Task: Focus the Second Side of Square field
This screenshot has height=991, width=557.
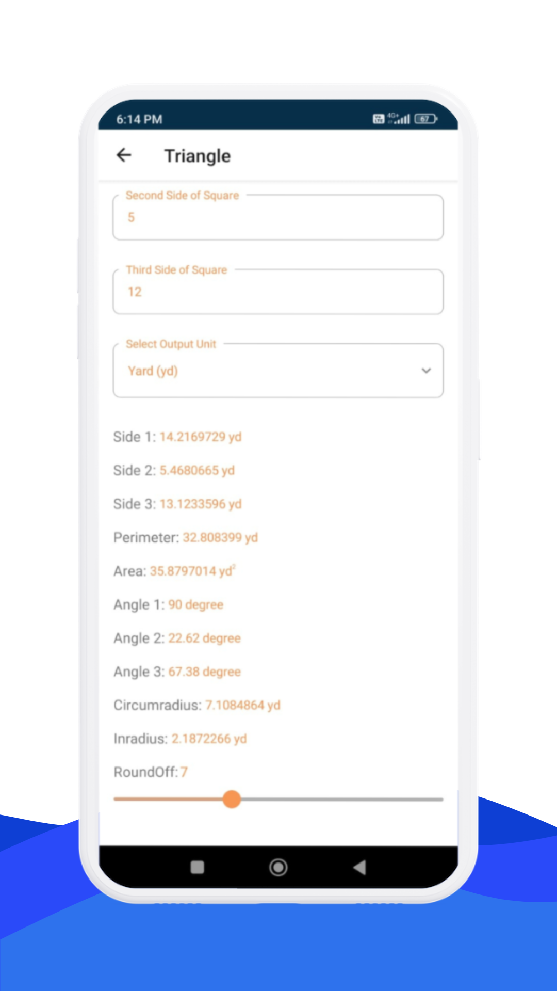Action: (277, 217)
